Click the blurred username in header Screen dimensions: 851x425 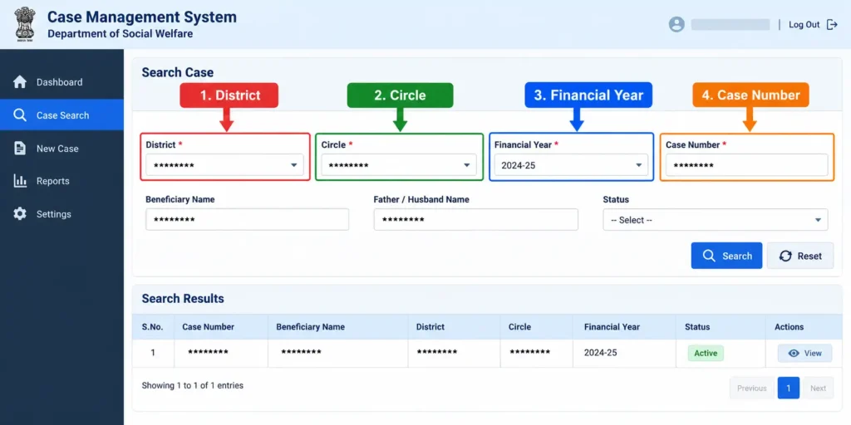click(730, 24)
